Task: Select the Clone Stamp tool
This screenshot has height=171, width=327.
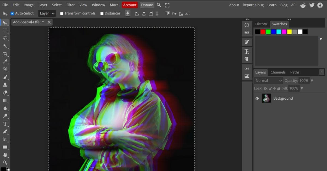Action: [x=5, y=85]
